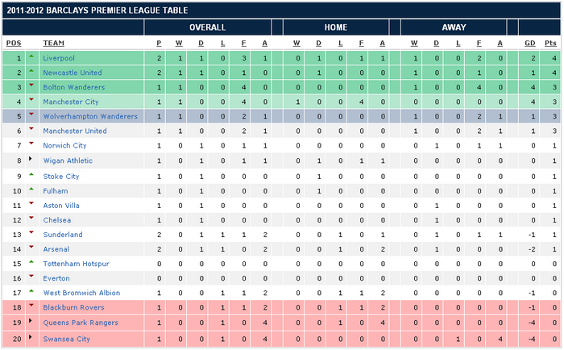Open the Manchester United team link
Image resolution: width=564 pixels, height=350 pixels.
75,131
